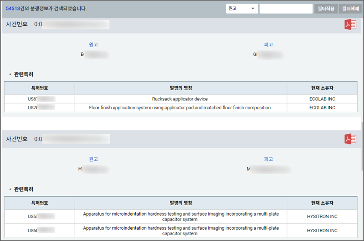Click the 원고 label in the ECOLAB case
This screenshot has width=364, height=241.
[93, 45]
